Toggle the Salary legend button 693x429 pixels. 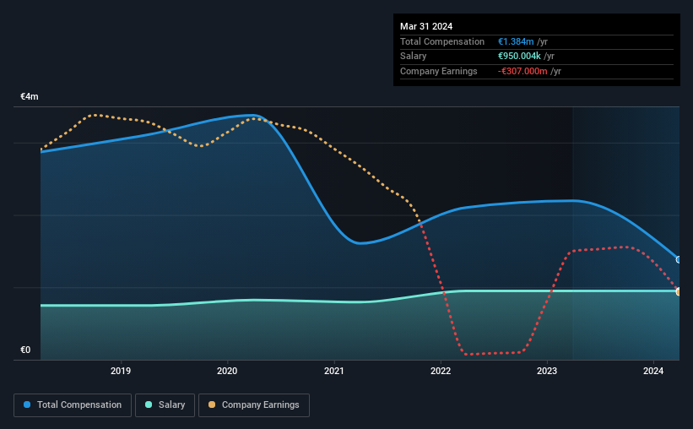click(x=165, y=405)
